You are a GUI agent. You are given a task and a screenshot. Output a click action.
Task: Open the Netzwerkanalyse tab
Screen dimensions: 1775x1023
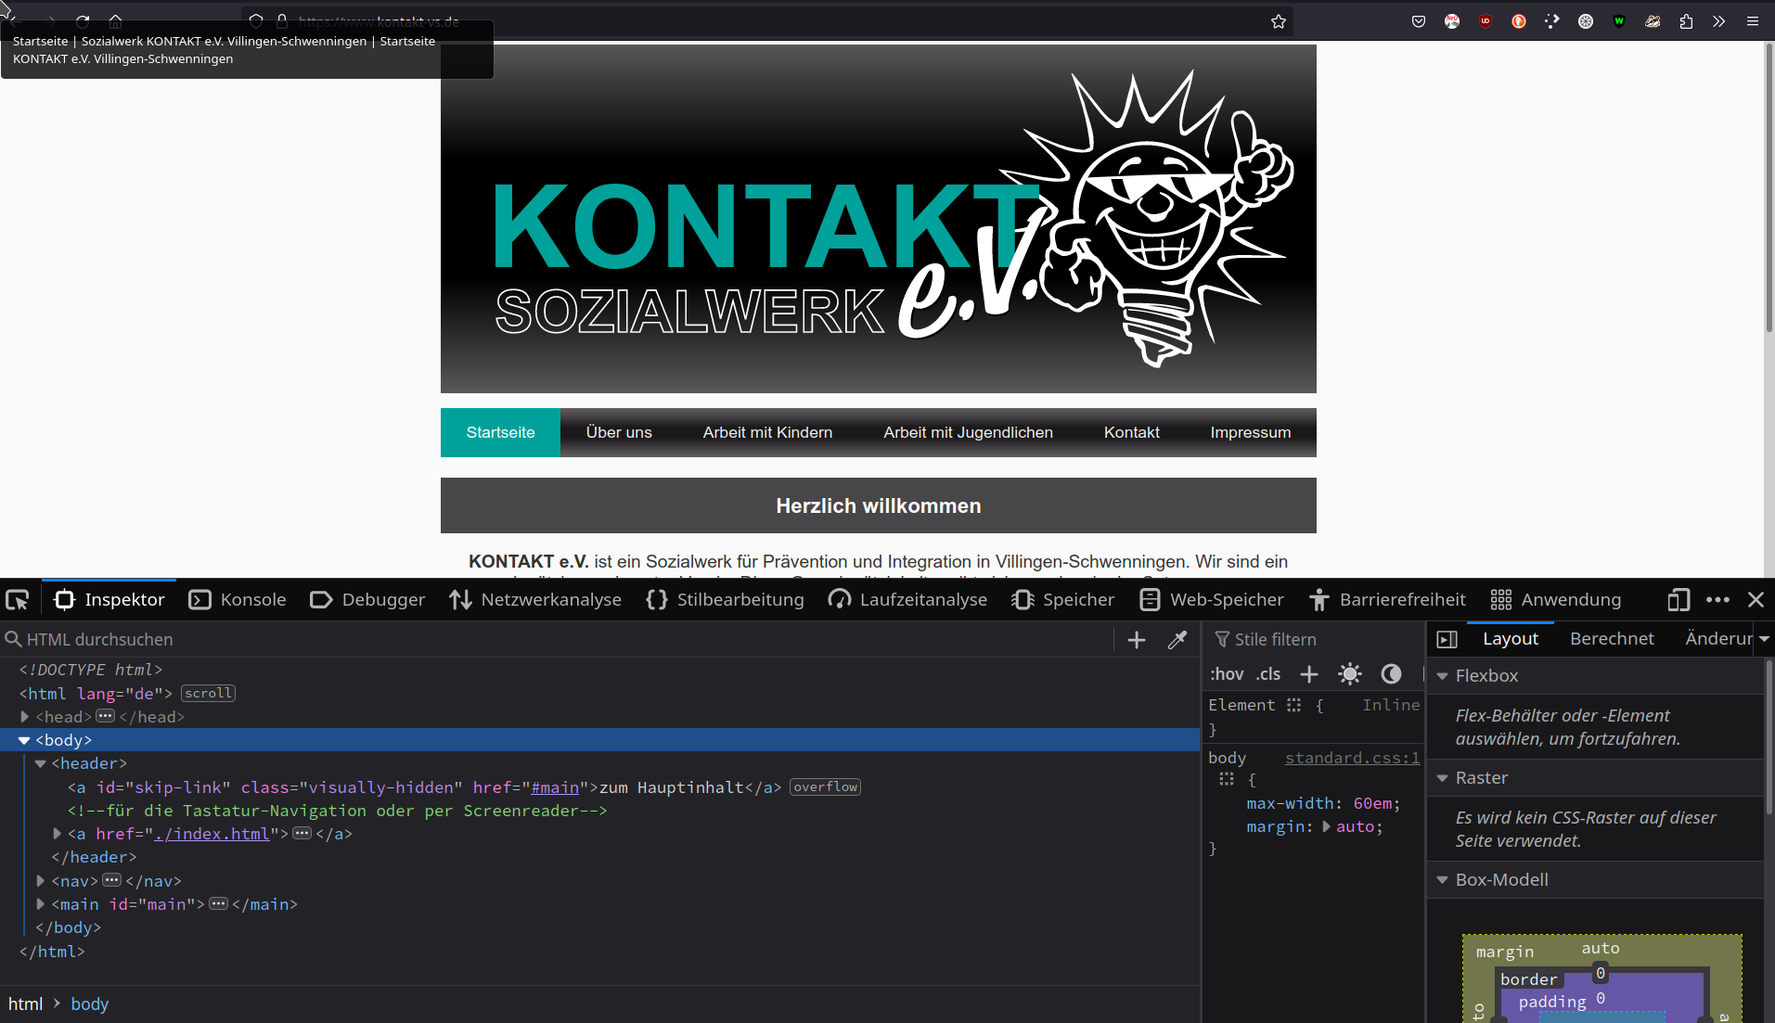point(535,600)
